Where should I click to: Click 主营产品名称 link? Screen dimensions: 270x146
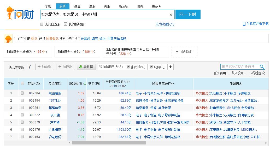(116, 38)
